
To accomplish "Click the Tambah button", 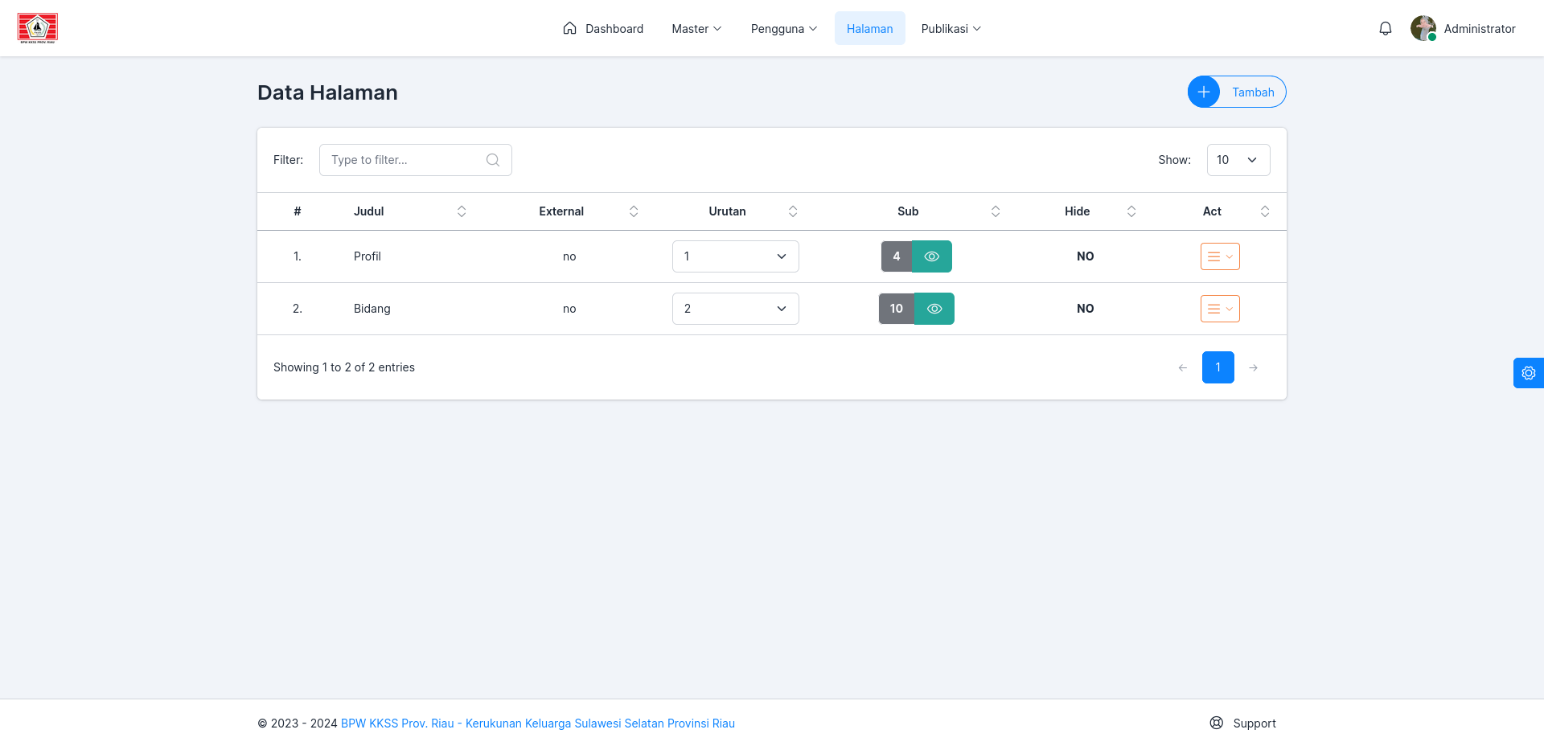I will coord(1237,92).
